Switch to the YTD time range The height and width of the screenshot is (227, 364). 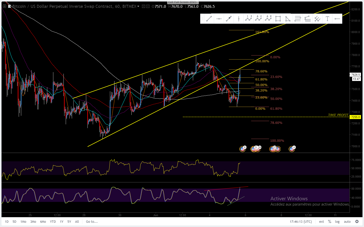(x=53, y=222)
